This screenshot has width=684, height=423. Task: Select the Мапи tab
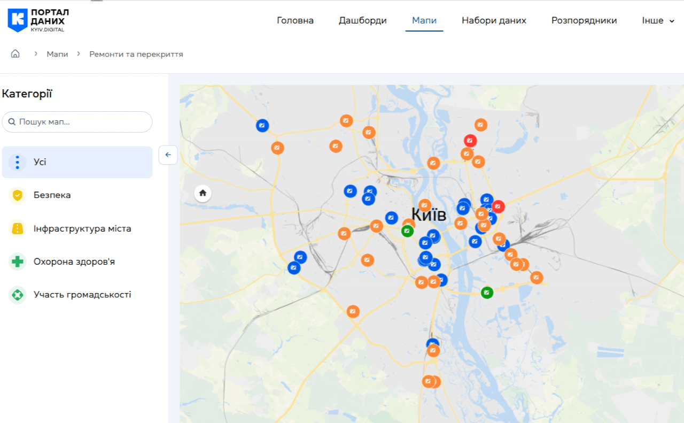(424, 20)
